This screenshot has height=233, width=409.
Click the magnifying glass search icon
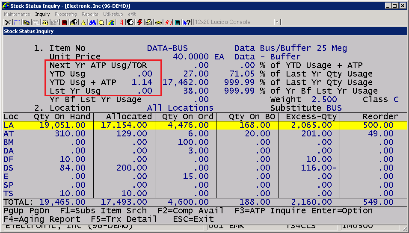click(102, 22)
